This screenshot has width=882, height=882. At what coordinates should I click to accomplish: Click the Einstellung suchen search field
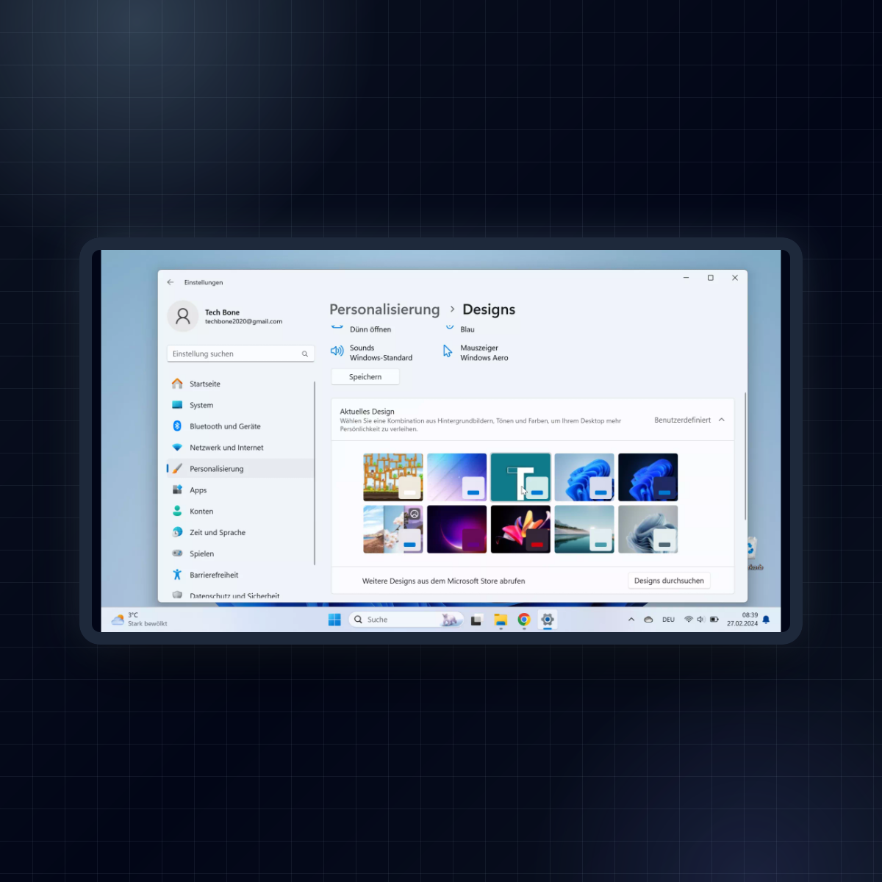point(240,354)
